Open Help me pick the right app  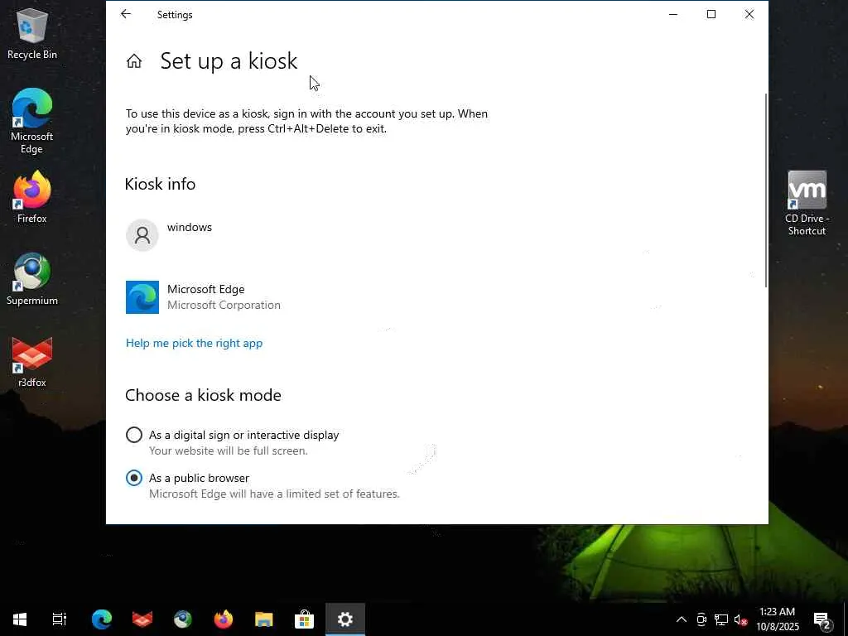(194, 343)
